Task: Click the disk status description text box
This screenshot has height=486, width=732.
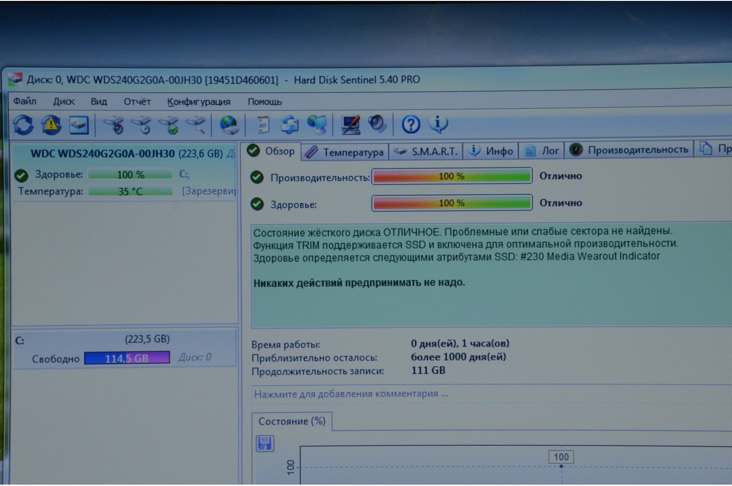Action: 491,275
